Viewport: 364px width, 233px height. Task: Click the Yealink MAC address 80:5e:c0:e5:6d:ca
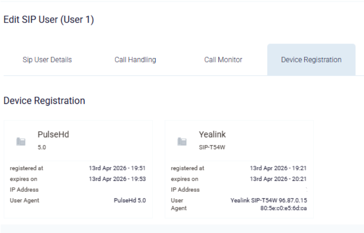(283, 208)
